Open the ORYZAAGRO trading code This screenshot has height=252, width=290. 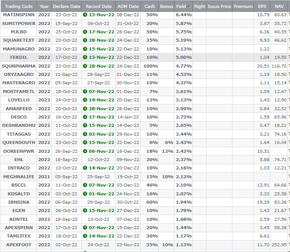point(19,75)
